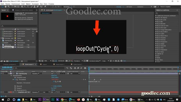Open parent Нет dropdown for Стрелка.png layer

tap(75, 74)
